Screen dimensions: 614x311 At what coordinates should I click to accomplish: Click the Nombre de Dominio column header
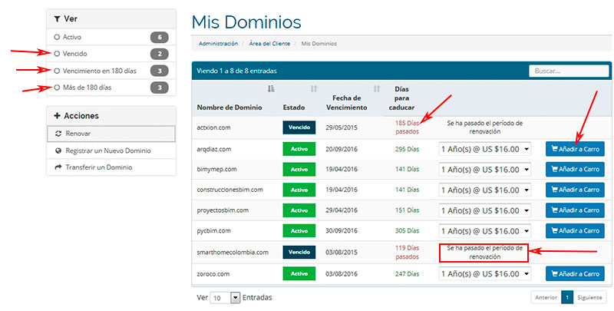pos(229,108)
